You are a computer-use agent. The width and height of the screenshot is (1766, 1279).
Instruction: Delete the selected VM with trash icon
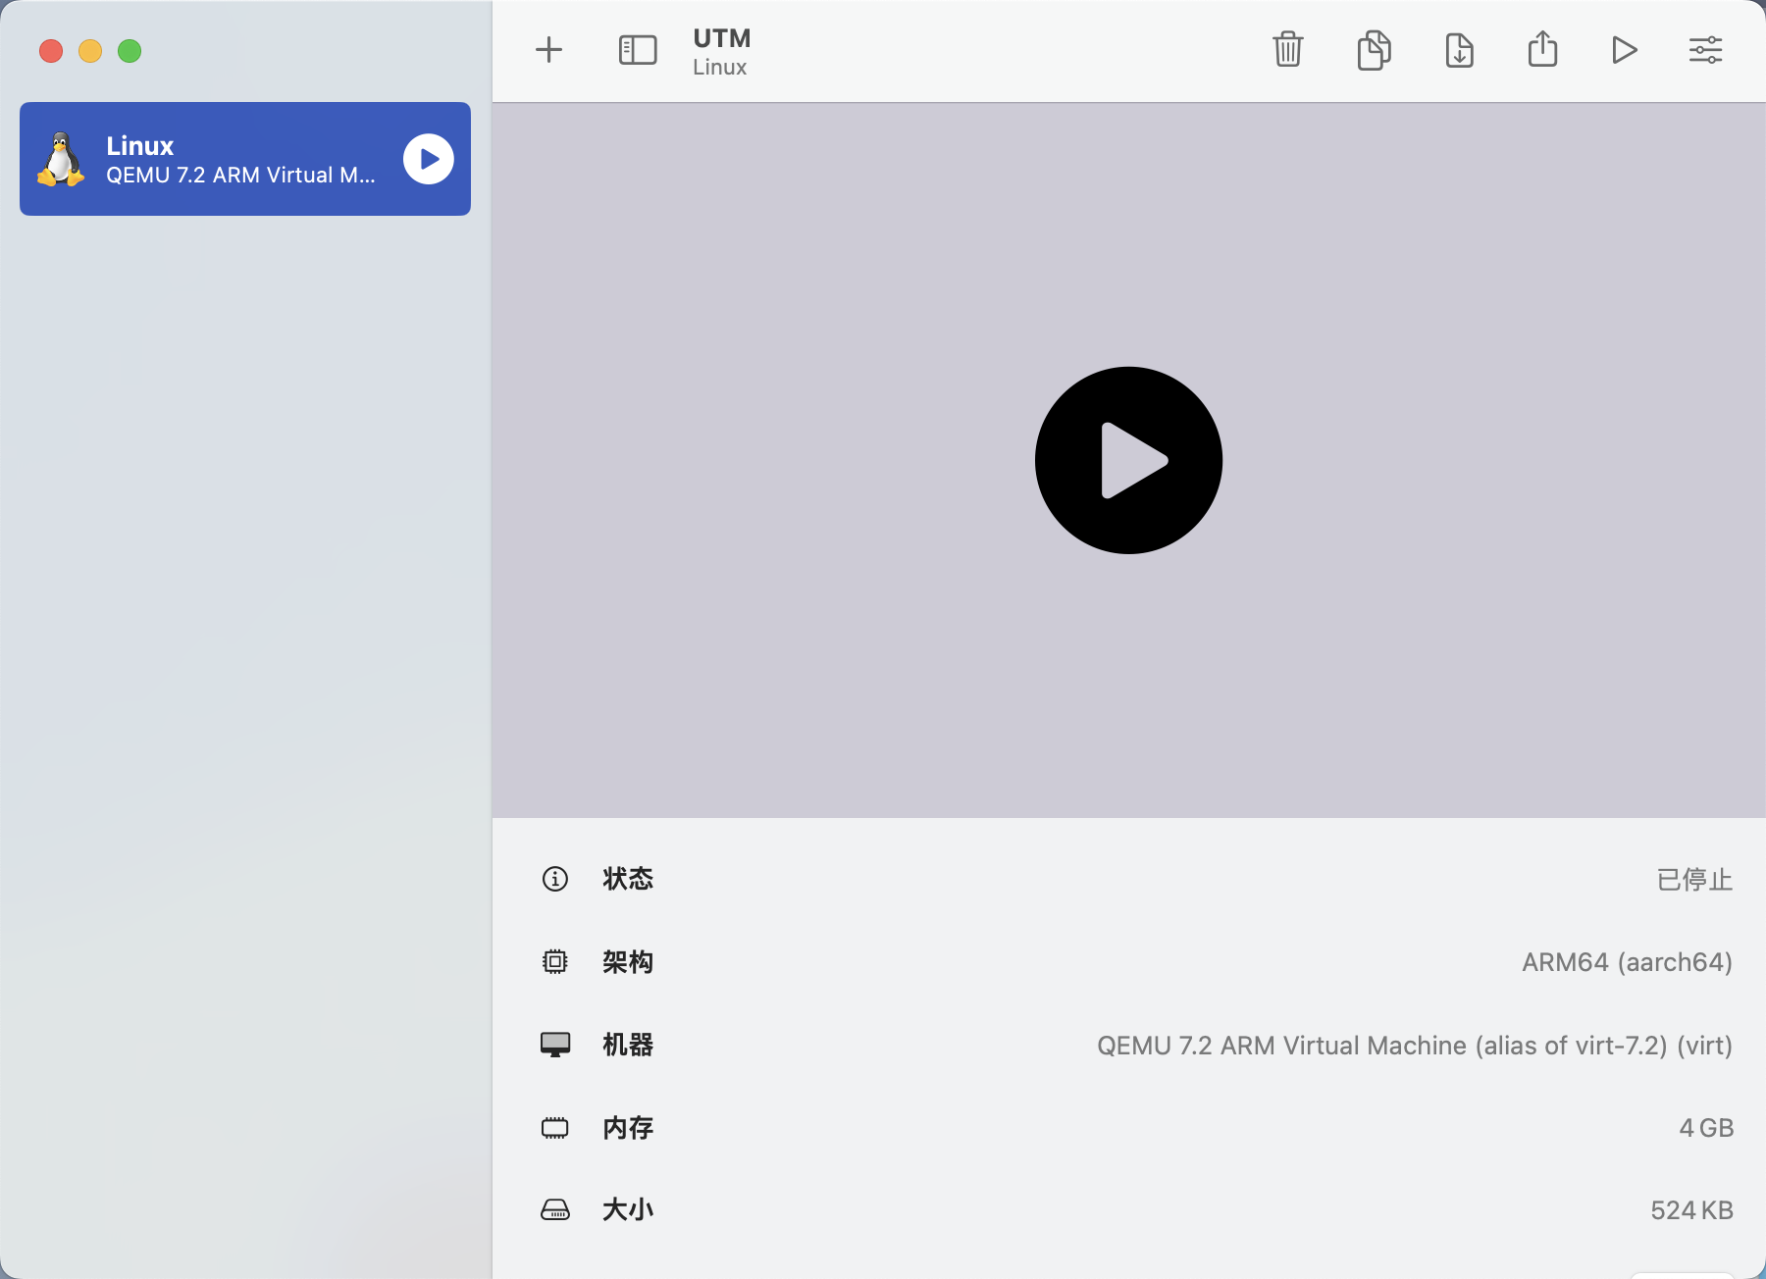pos(1287,50)
